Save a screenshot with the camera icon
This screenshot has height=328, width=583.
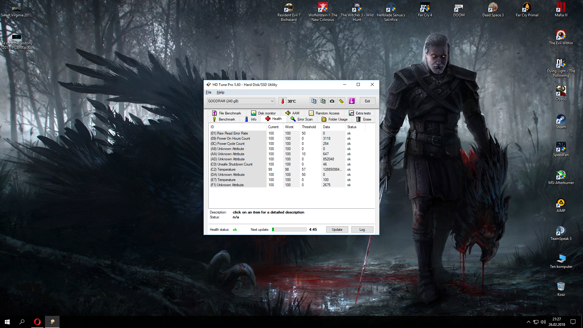332,101
